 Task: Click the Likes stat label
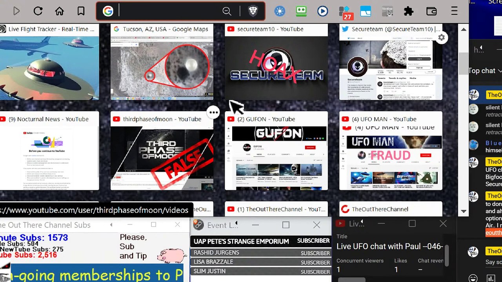401,260
